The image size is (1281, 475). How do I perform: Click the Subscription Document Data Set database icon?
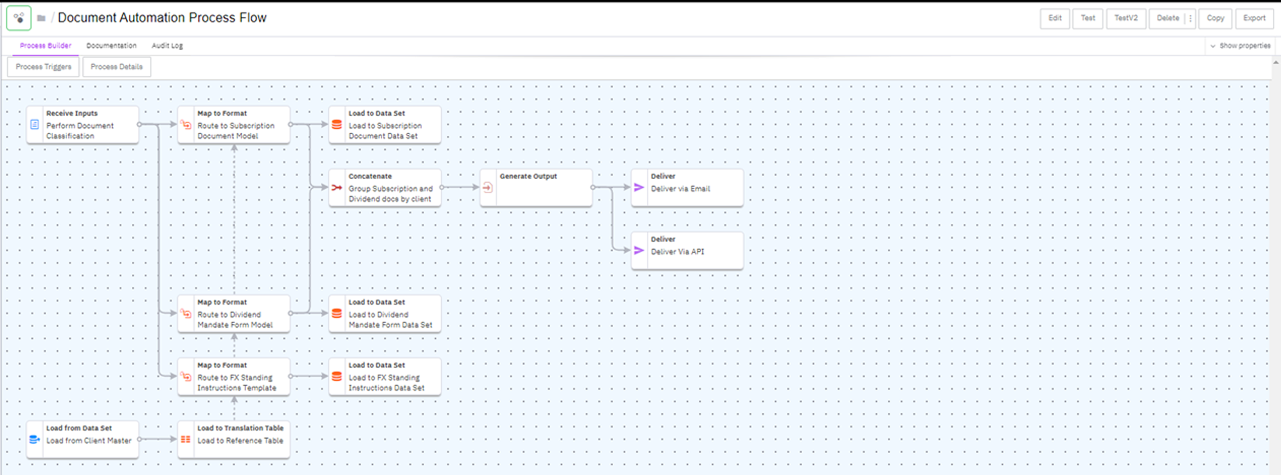[336, 125]
